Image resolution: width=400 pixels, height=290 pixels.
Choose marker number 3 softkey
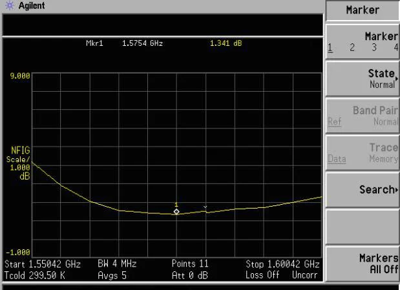(374, 47)
